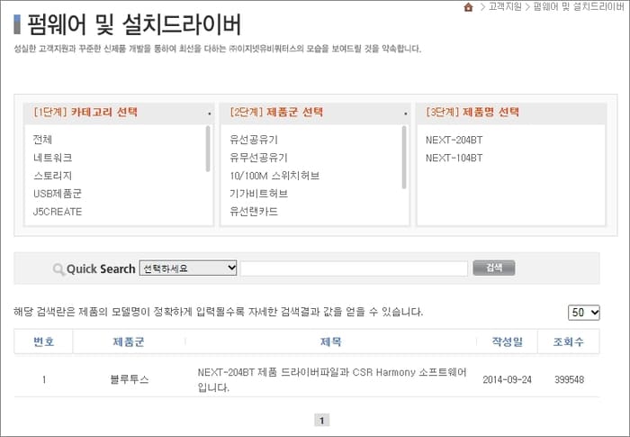Click 고객지원 breadcrumb link
Image resolution: width=630 pixels, height=437 pixels.
click(x=505, y=7)
